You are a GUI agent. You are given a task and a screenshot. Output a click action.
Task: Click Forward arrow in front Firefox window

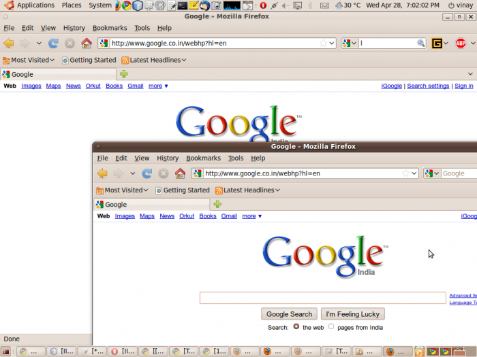click(119, 173)
